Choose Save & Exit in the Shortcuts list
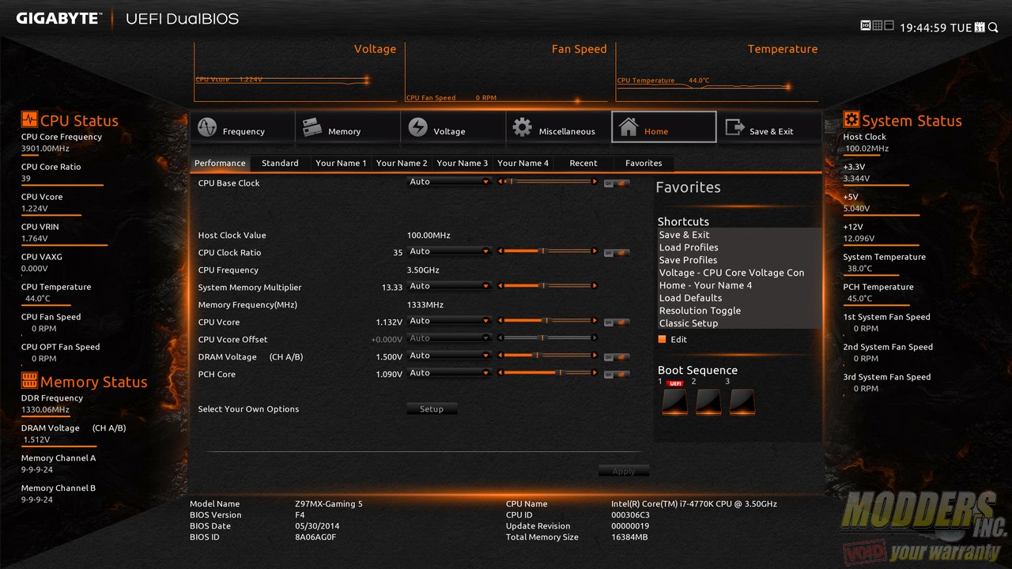This screenshot has height=569, width=1012. [739, 235]
